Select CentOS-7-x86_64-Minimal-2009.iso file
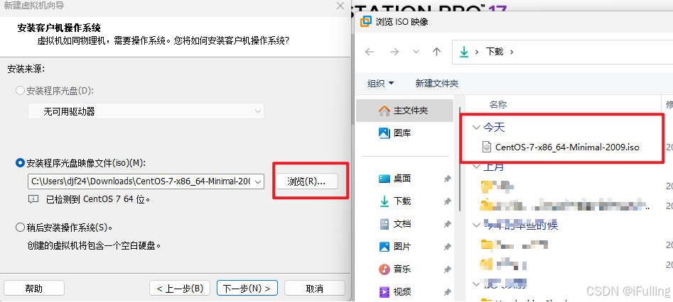Viewport: 673px width, 302px height. (566, 147)
